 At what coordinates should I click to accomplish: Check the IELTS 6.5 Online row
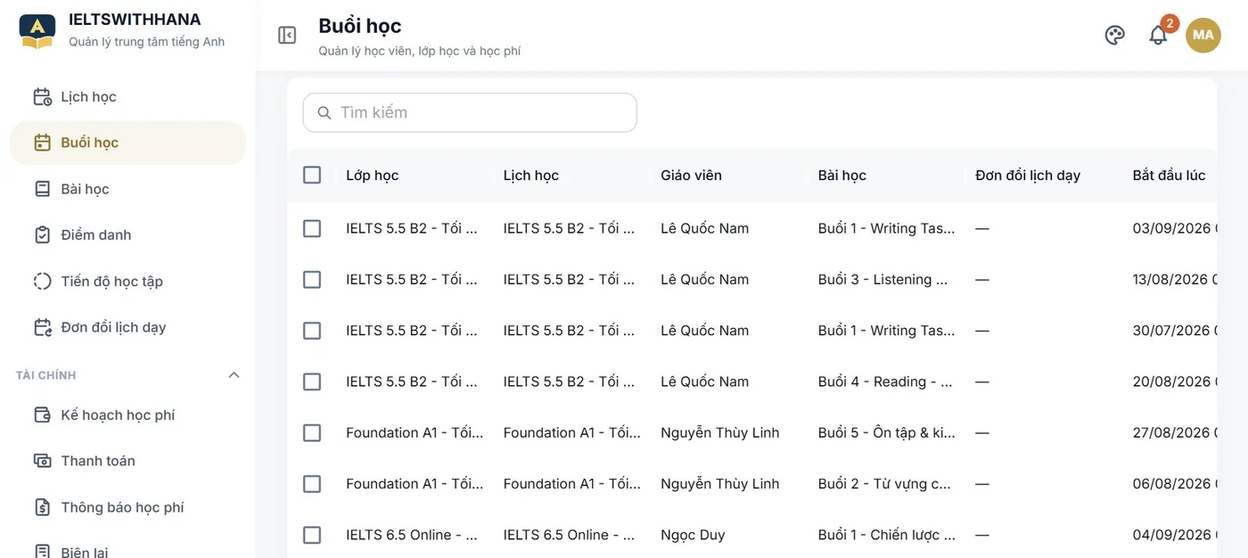(x=312, y=535)
